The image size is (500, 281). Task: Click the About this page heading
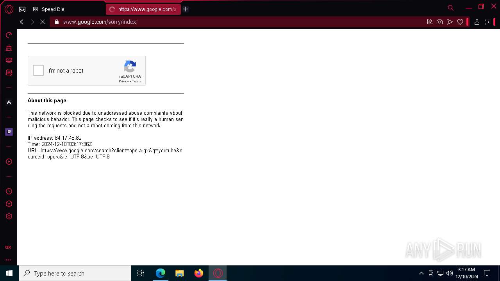pyautogui.click(x=47, y=100)
